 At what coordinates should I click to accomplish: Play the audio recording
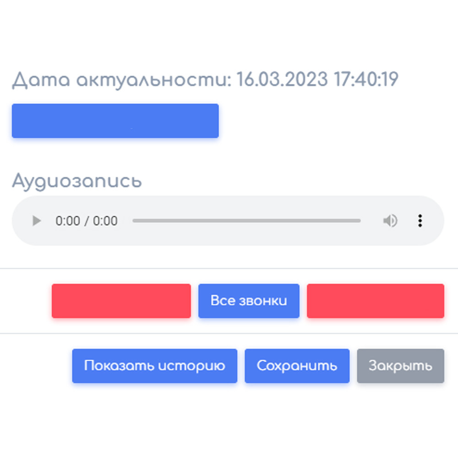(x=37, y=221)
